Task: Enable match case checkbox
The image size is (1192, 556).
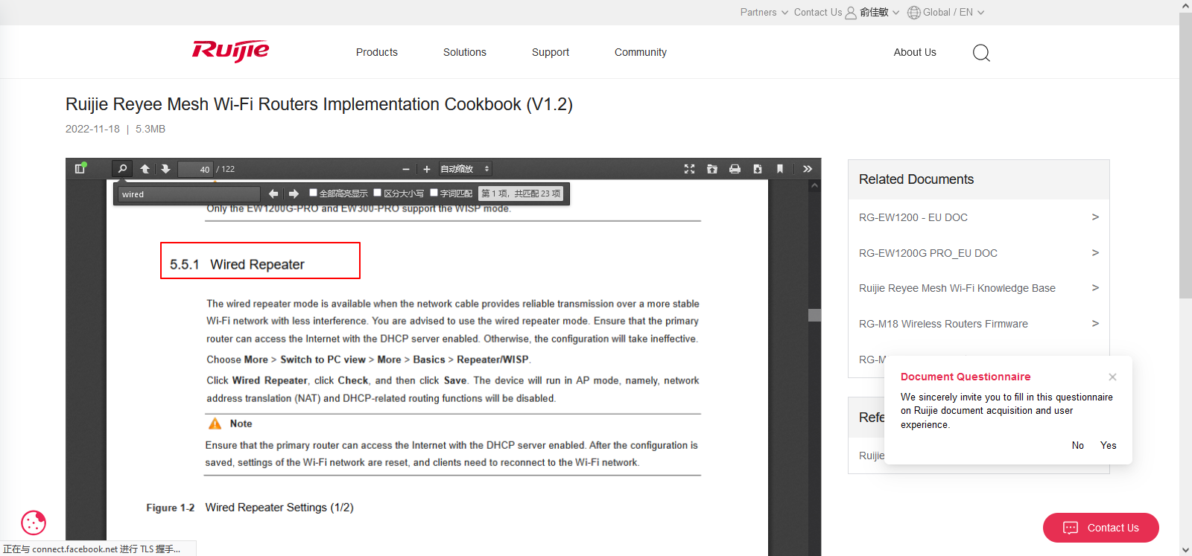Action: coord(378,193)
